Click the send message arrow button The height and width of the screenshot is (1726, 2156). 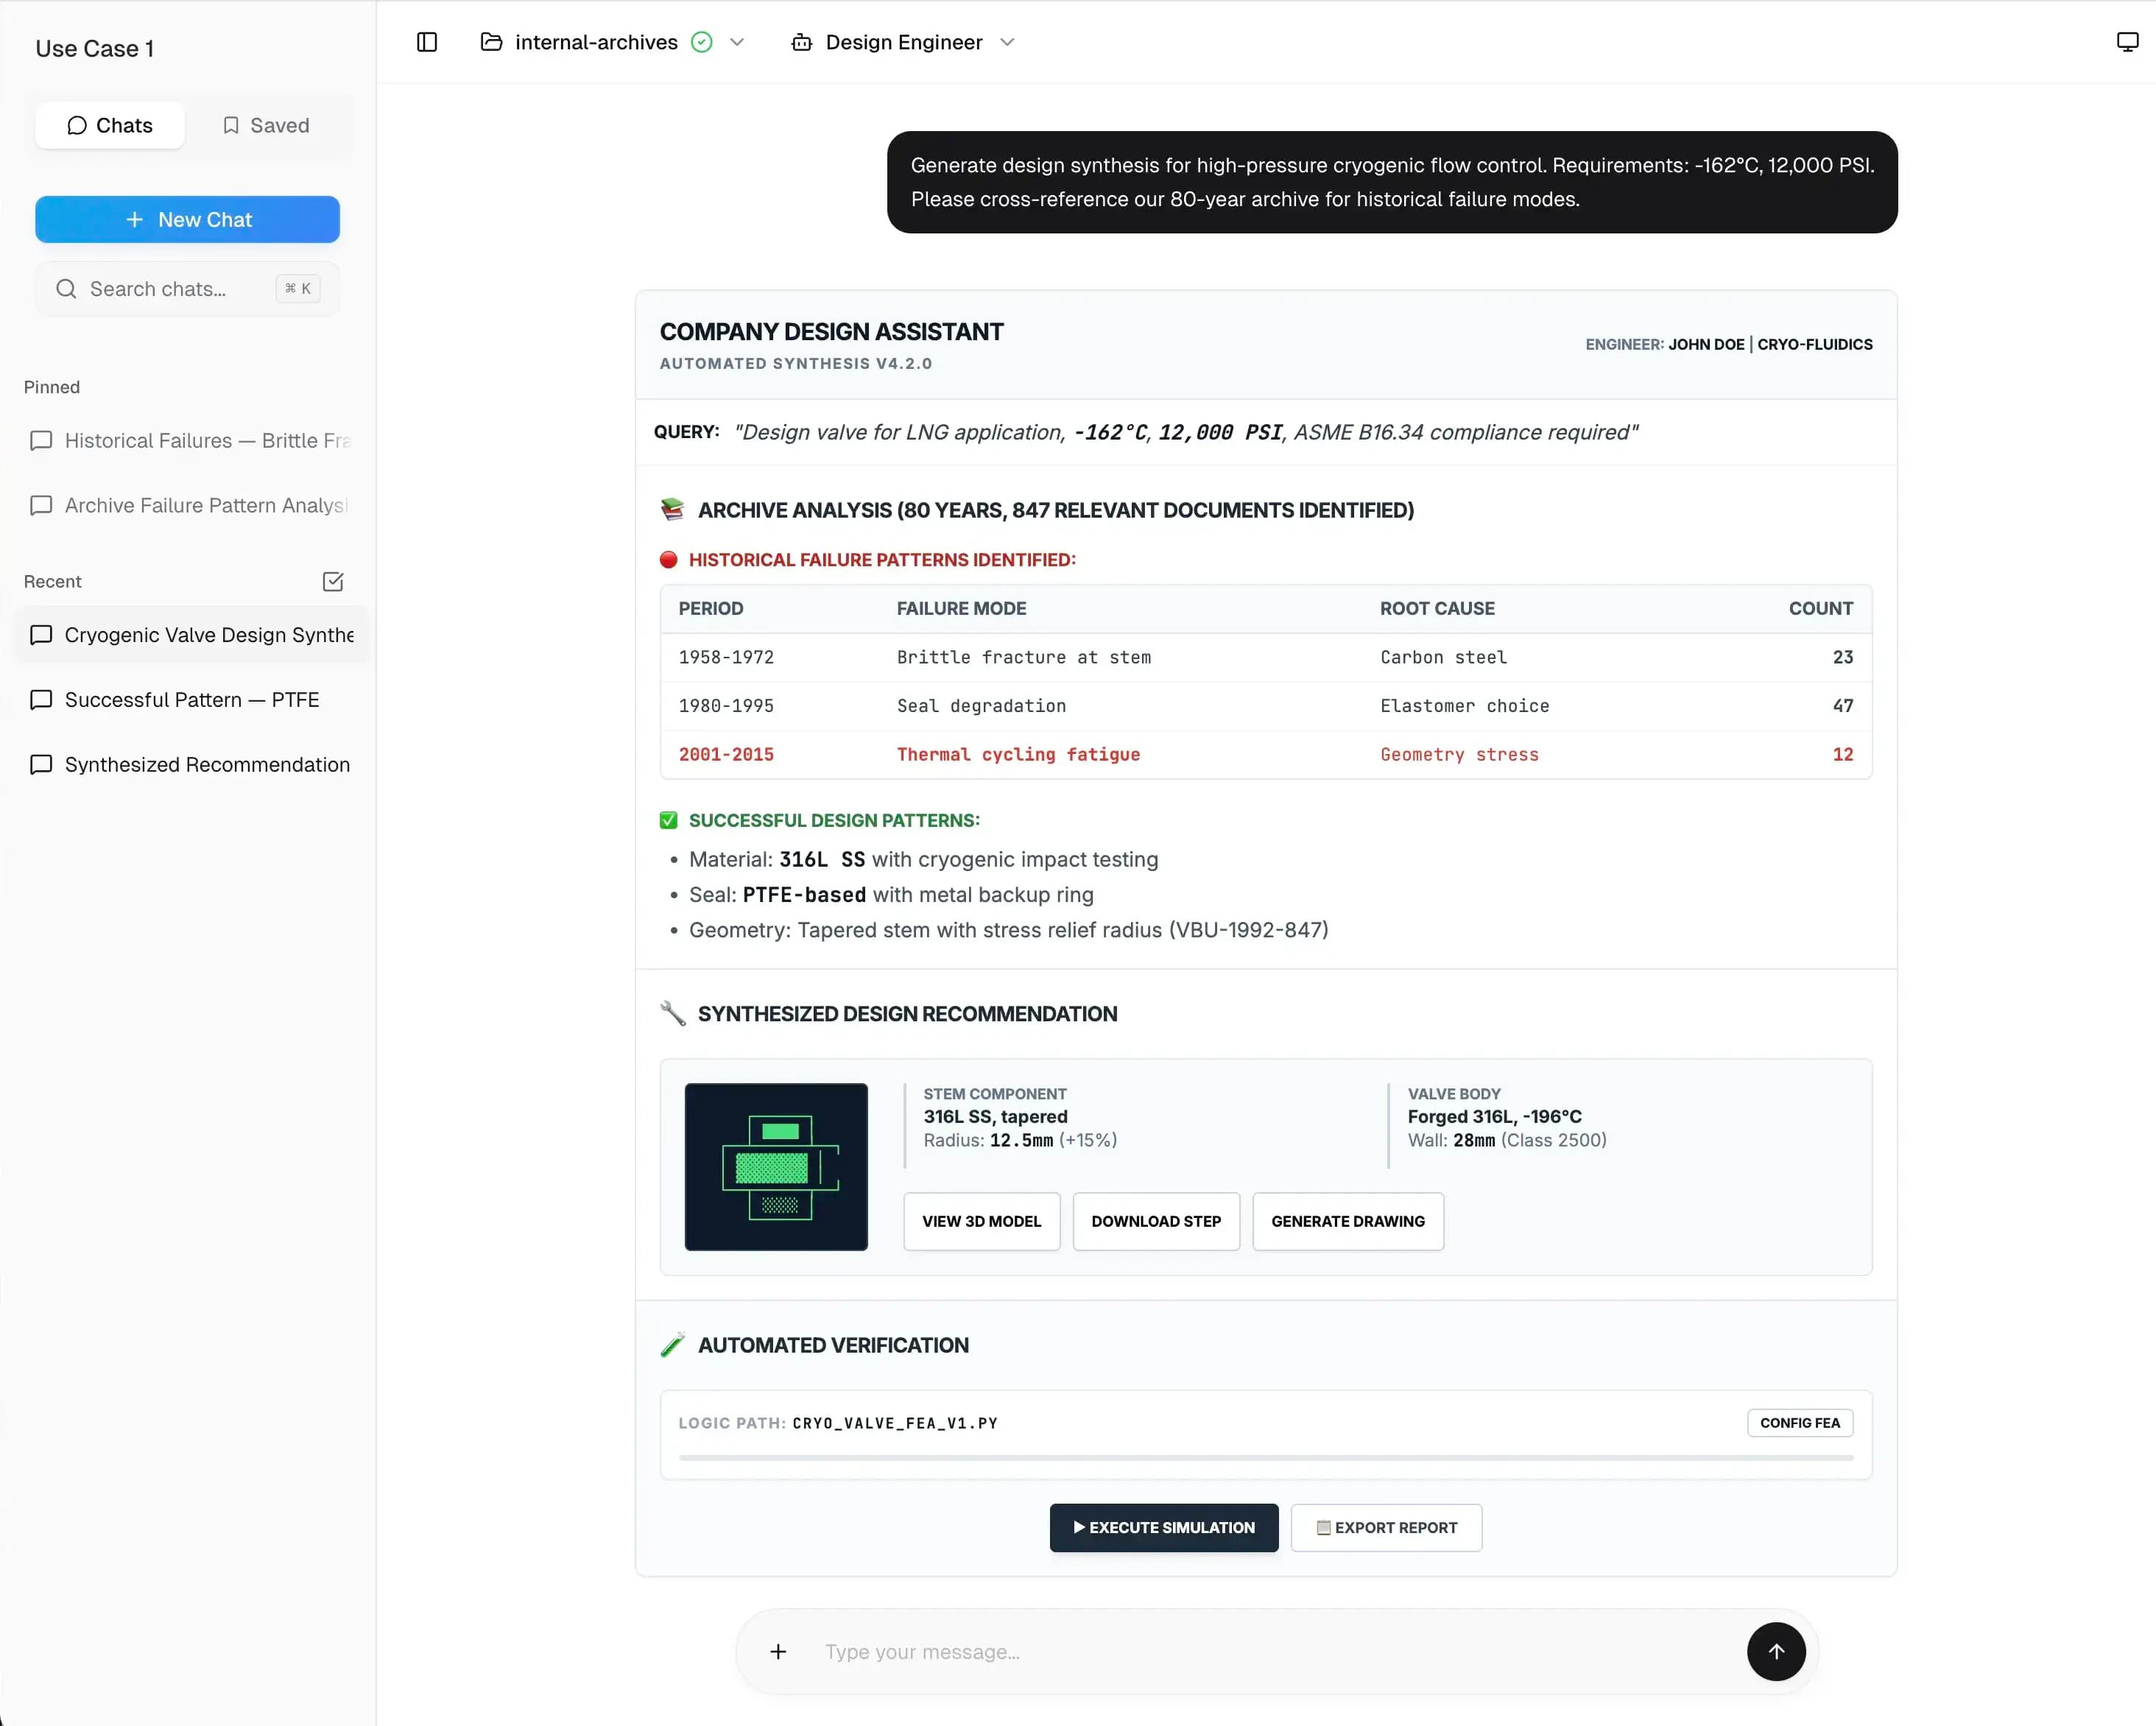pyautogui.click(x=1775, y=1651)
